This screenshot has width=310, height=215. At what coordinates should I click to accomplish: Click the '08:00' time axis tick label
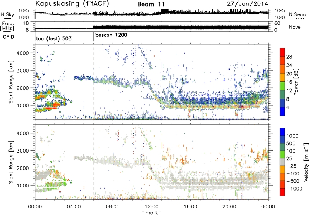[x=113, y=207]
